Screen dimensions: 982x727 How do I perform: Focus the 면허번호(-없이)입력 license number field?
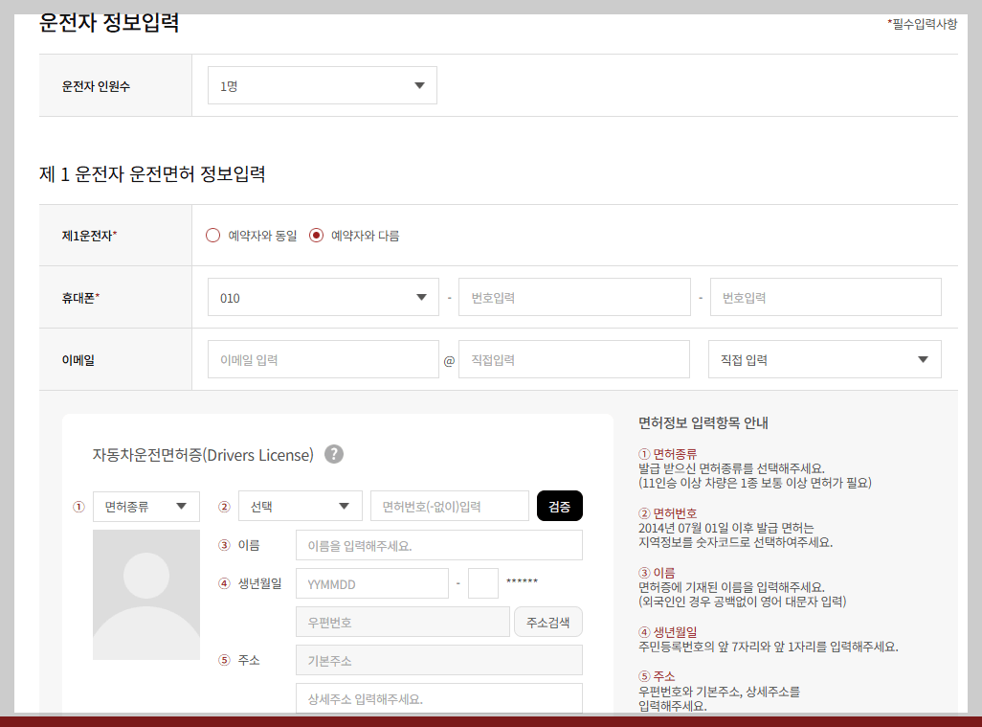pyautogui.click(x=450, y=507)
